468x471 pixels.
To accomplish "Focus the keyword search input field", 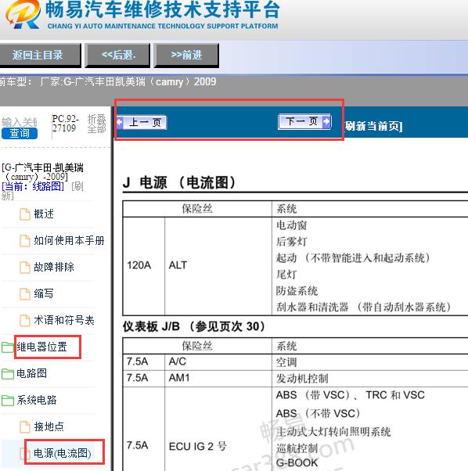I will pos(19,122).
